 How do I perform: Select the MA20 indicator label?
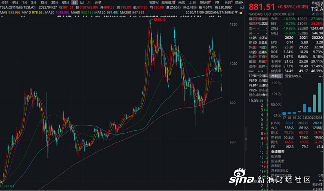click(50, 12)
